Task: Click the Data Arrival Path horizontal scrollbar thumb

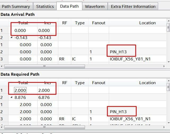Action: [44, 66]
